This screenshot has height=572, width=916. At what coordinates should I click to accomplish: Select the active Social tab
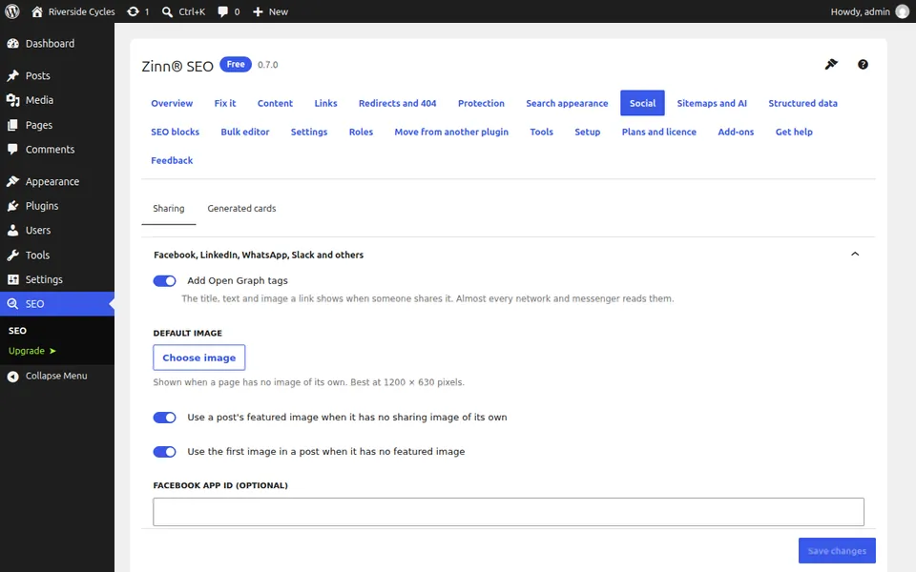pyautogui.click(x=642, y=103)
